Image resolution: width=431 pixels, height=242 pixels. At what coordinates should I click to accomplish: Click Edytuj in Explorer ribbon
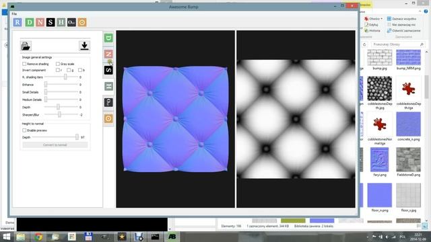click(371, 25)
